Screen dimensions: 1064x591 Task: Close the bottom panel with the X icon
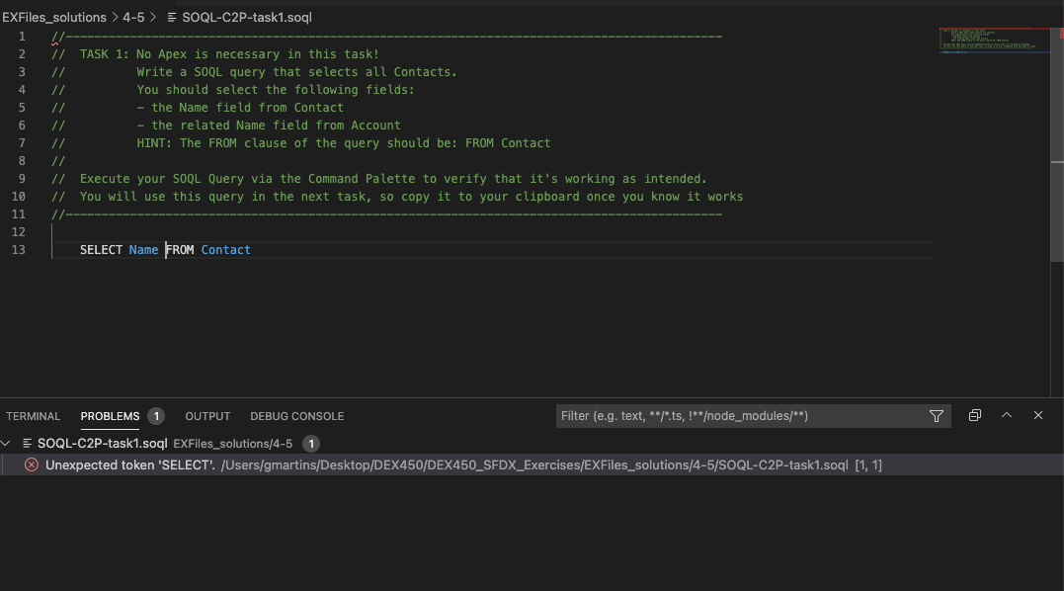coord(1038,416)
